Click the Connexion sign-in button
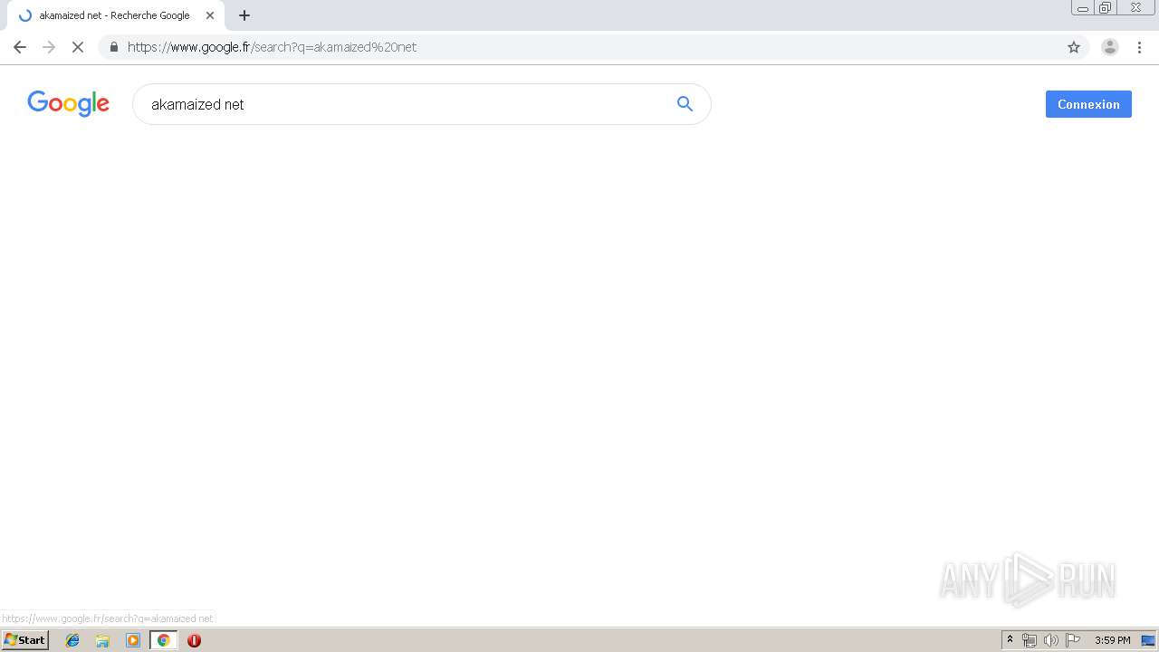 (1088, 104)
